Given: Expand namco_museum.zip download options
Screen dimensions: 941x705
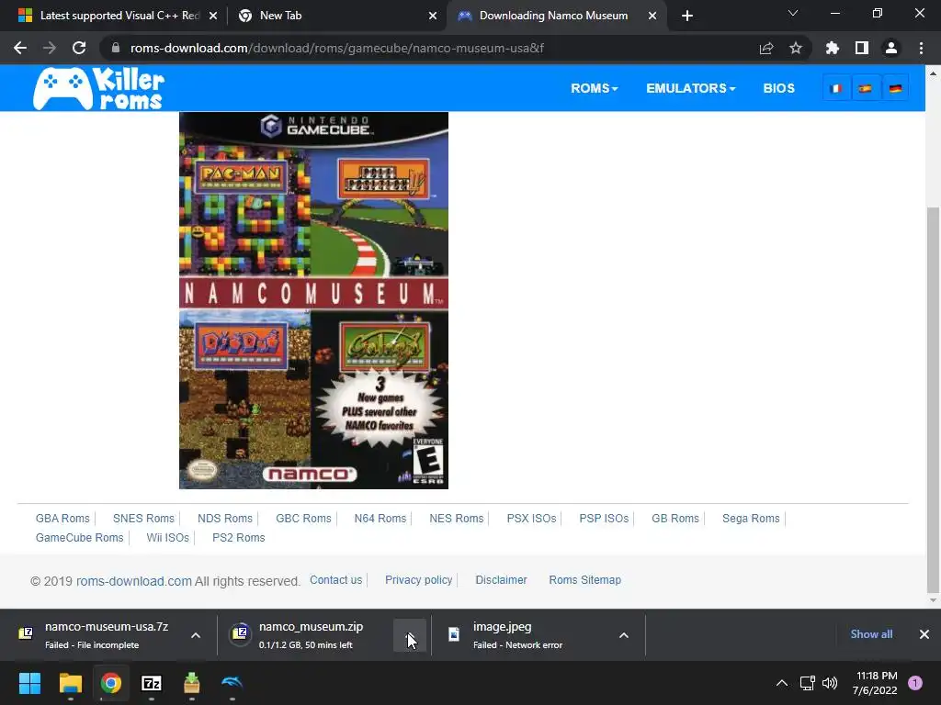Looking at the screenshot, I should coord(410,635).
